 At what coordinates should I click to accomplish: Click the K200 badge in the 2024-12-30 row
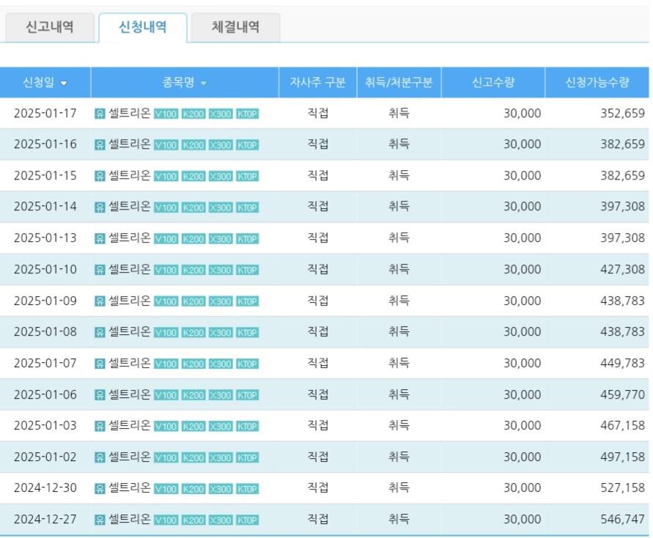point(193,488)
